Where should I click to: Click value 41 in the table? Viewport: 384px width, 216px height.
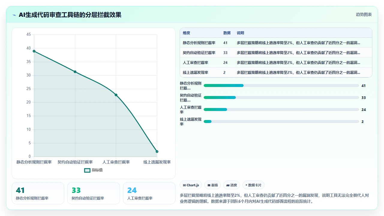[x=226, y=43]
